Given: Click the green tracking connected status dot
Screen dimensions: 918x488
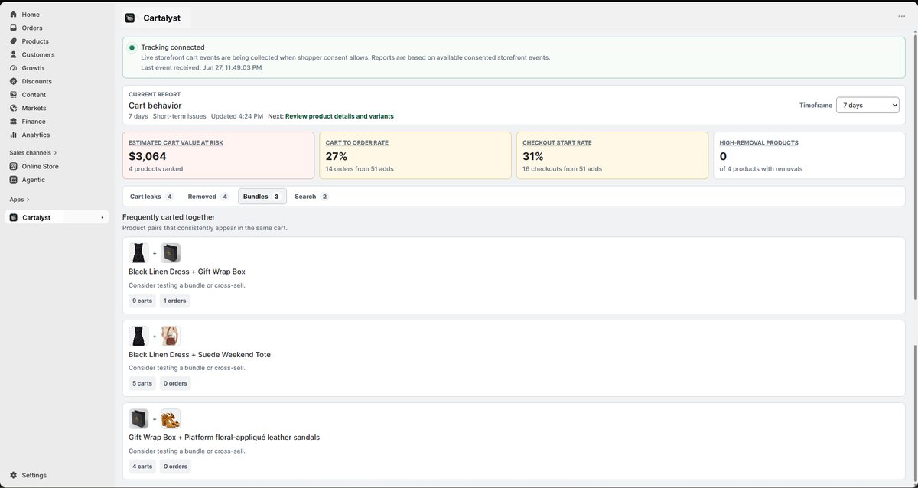Looking at the screenshot, I should click(132, 47).
